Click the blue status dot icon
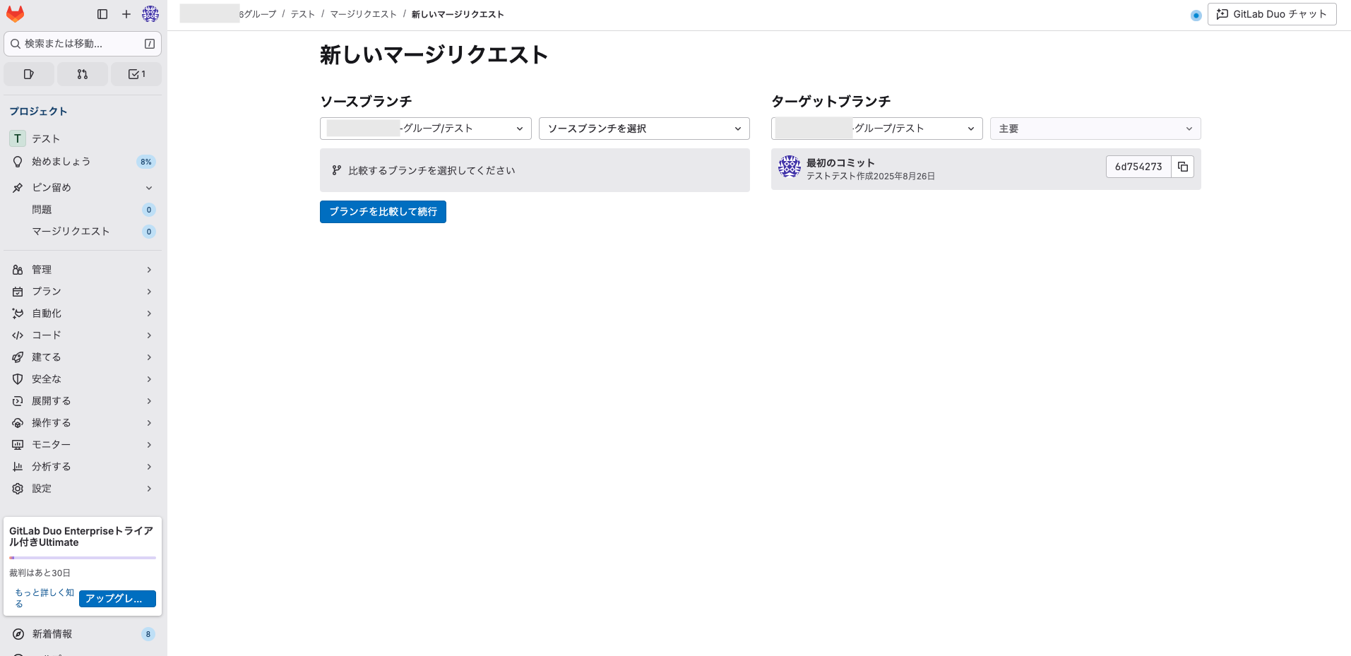The image size is (1351, 656). click(1196, 15)
